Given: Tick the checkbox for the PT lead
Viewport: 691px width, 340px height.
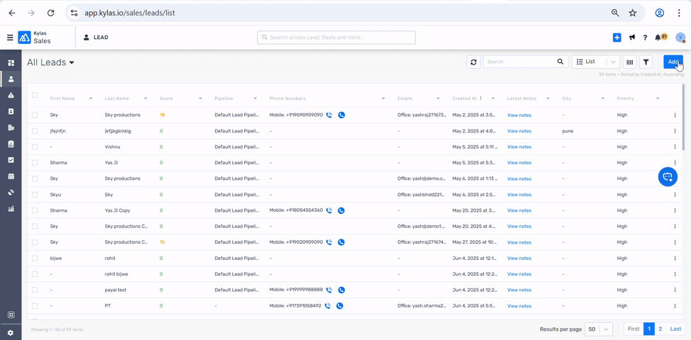Looking at the screenshot, I should click(x=35, y=306).
